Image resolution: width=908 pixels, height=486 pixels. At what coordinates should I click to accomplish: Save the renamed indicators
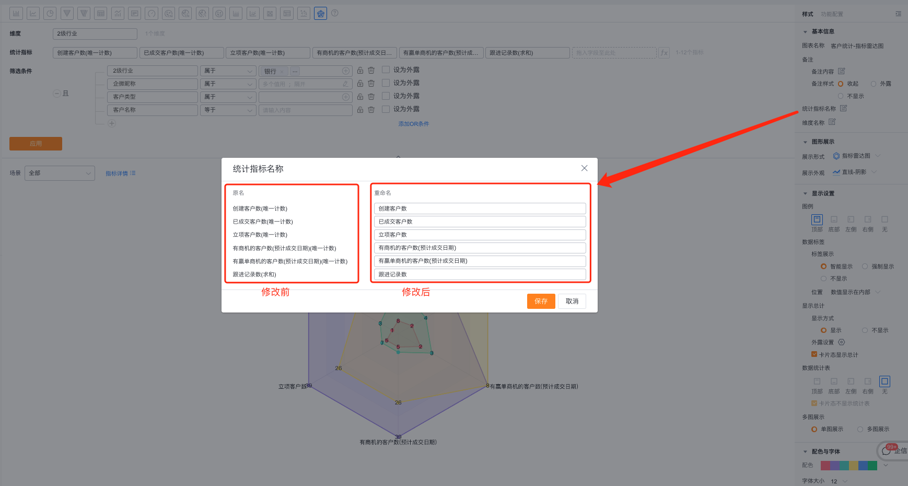[x=541, y=301]
